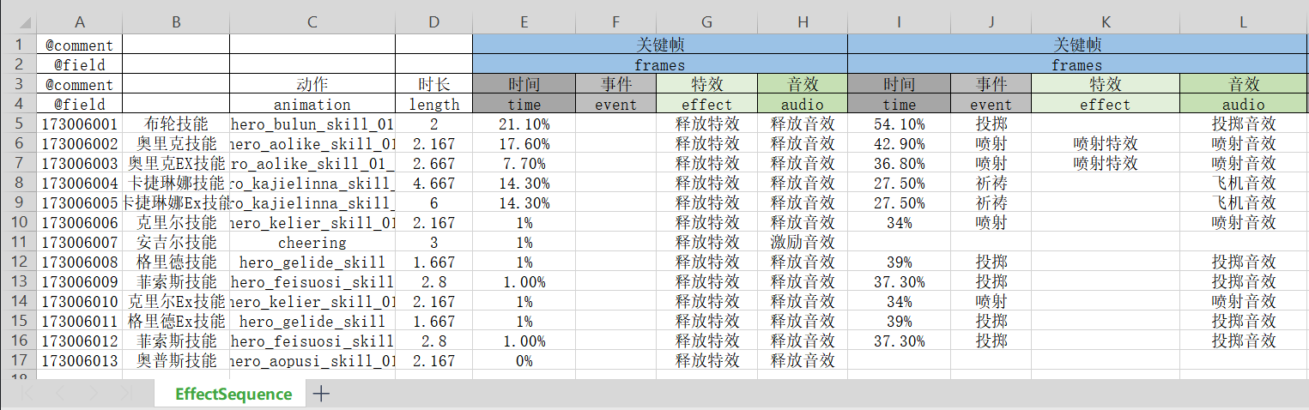The height and width of the screenshot is (410, 1309).
Task: Select the gray 时间 header cell in column I
Action: click(899, 84)
